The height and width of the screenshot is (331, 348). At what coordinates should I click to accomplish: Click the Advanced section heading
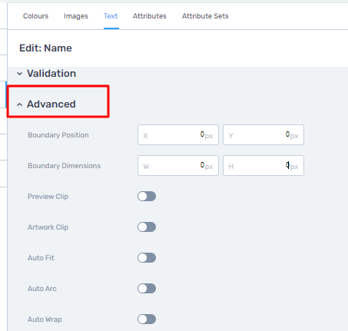pyautogui.click(x=51, y=104)
